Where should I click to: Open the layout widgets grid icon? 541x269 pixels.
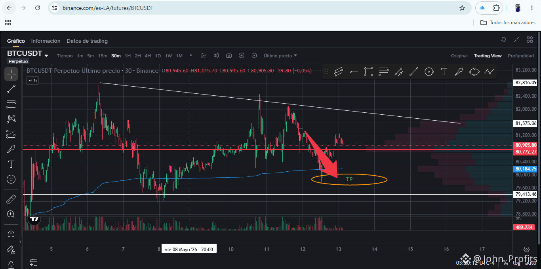tap(530, 40)
